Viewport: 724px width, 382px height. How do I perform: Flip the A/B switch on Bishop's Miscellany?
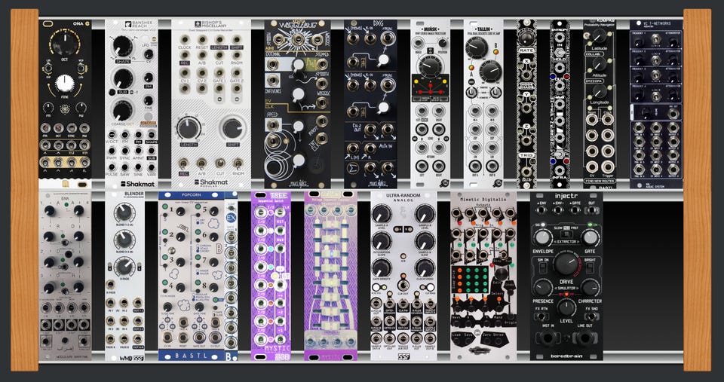(202, 163)
